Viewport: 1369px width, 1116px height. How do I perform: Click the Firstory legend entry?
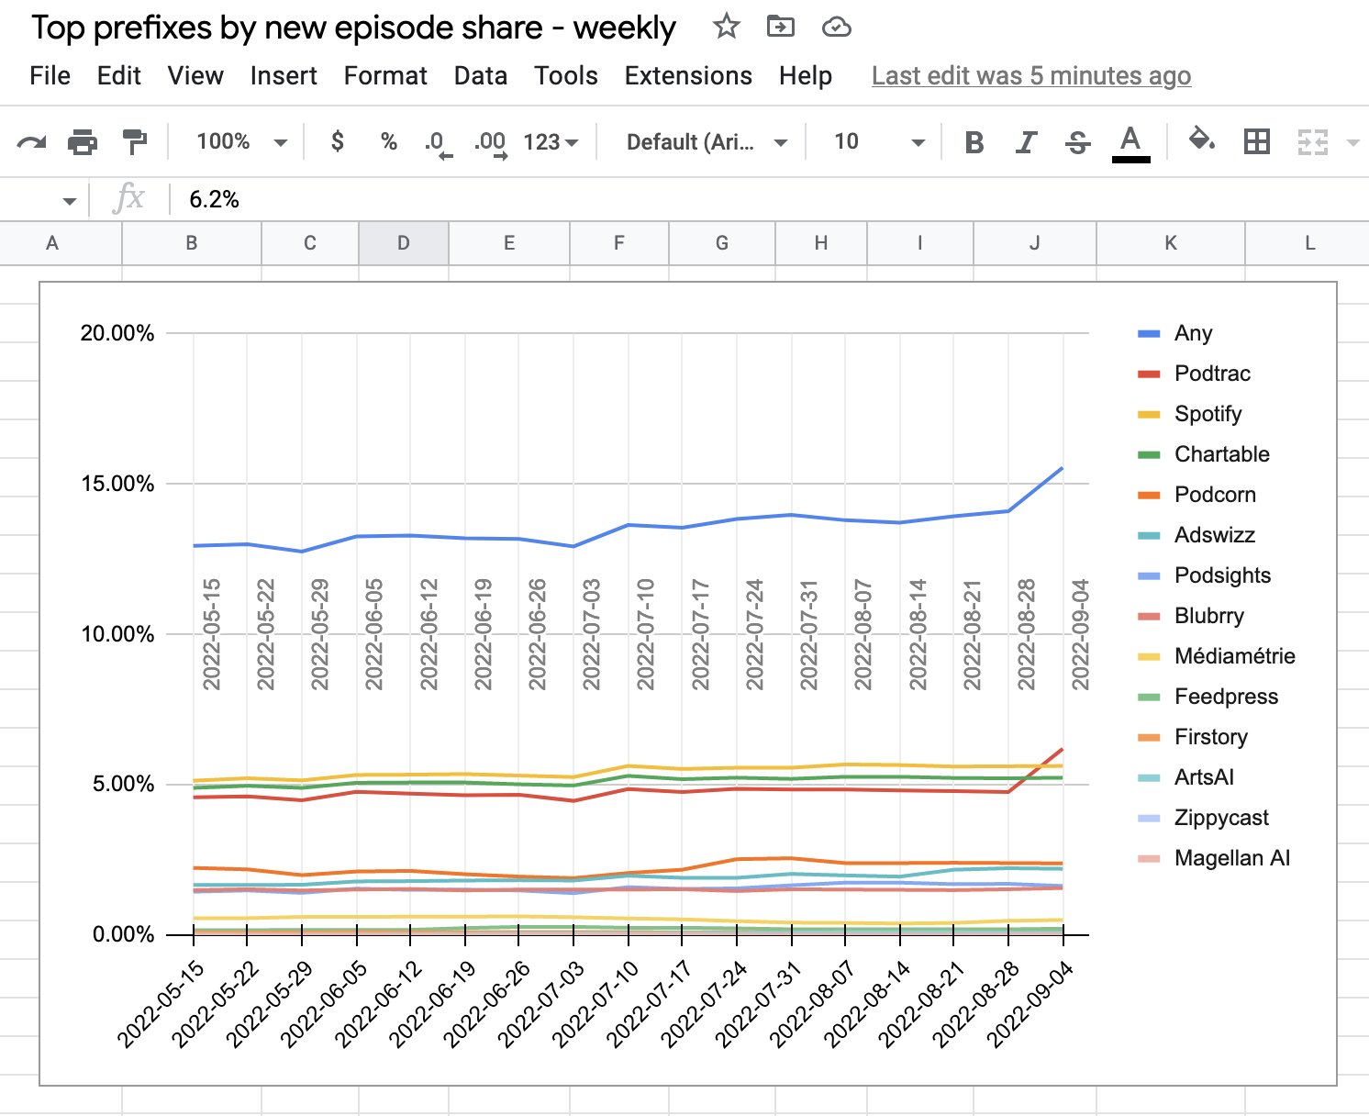[x=1193, y=737]
